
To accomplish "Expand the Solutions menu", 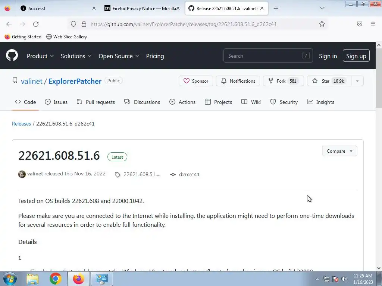I will click(76, 56).
